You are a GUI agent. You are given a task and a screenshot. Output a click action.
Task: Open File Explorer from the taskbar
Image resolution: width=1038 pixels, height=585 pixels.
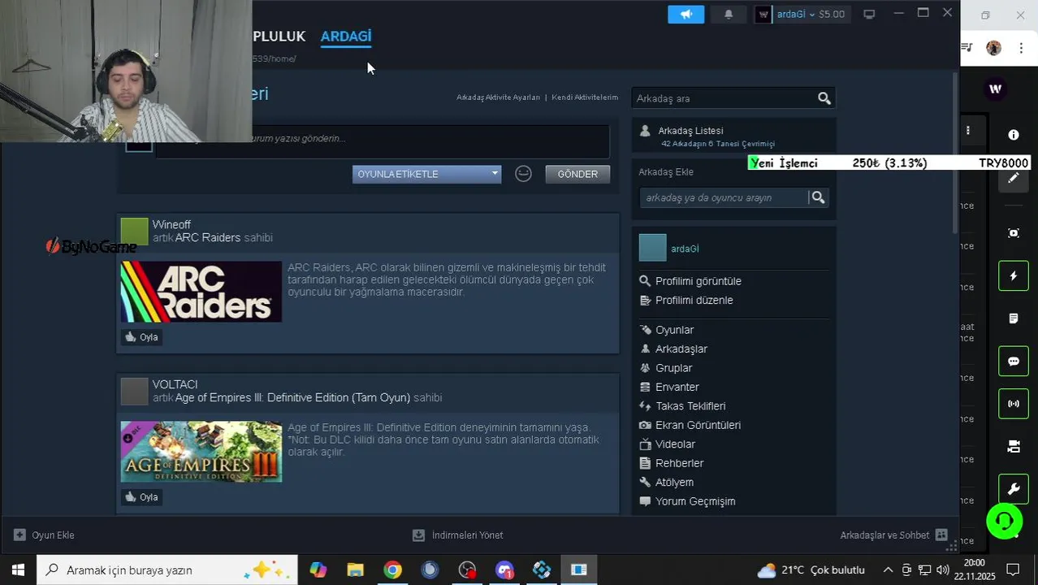(355, 570)
